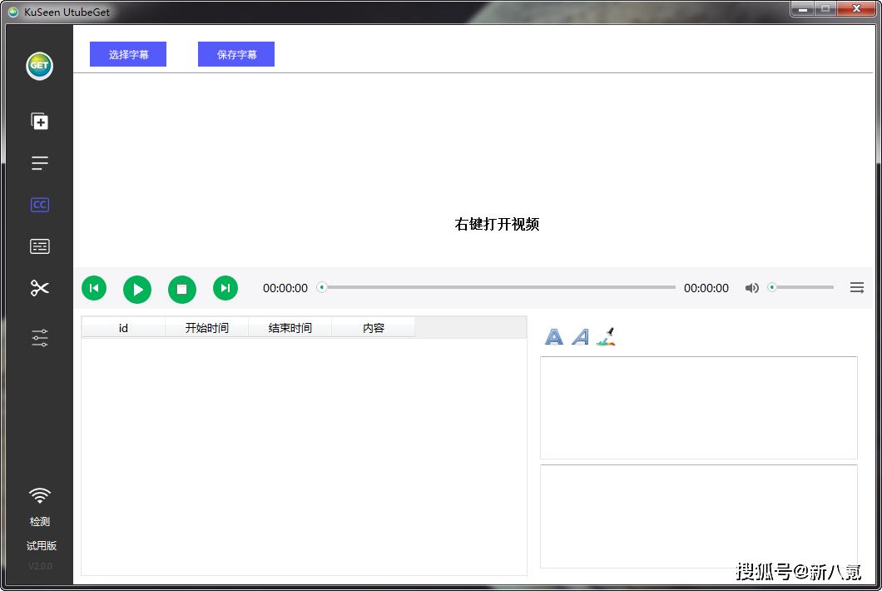The image size is (882, 591).
Task: Click the 内容 column header
Action: [x=373, y=328]
